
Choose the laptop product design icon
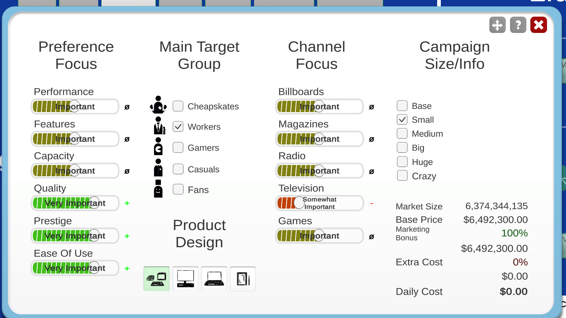click(214, 279)
